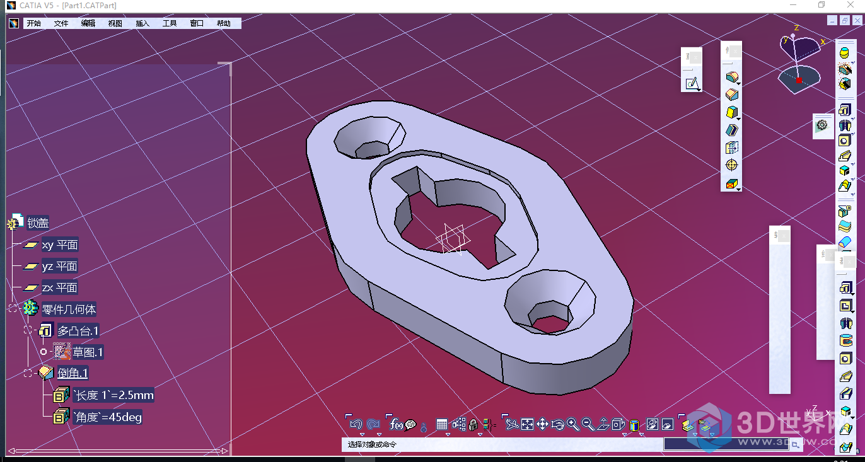Viewport: 865px width, 462px height.
Task: Click the Normal View icon
Action: 603,424
